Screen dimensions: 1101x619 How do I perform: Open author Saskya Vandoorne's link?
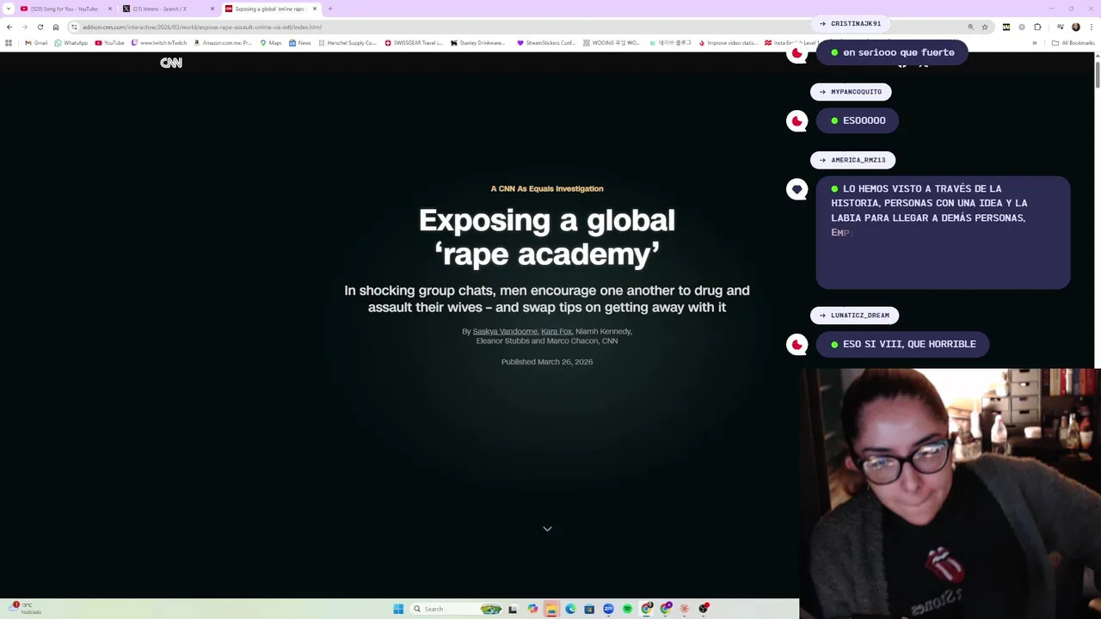505,331
